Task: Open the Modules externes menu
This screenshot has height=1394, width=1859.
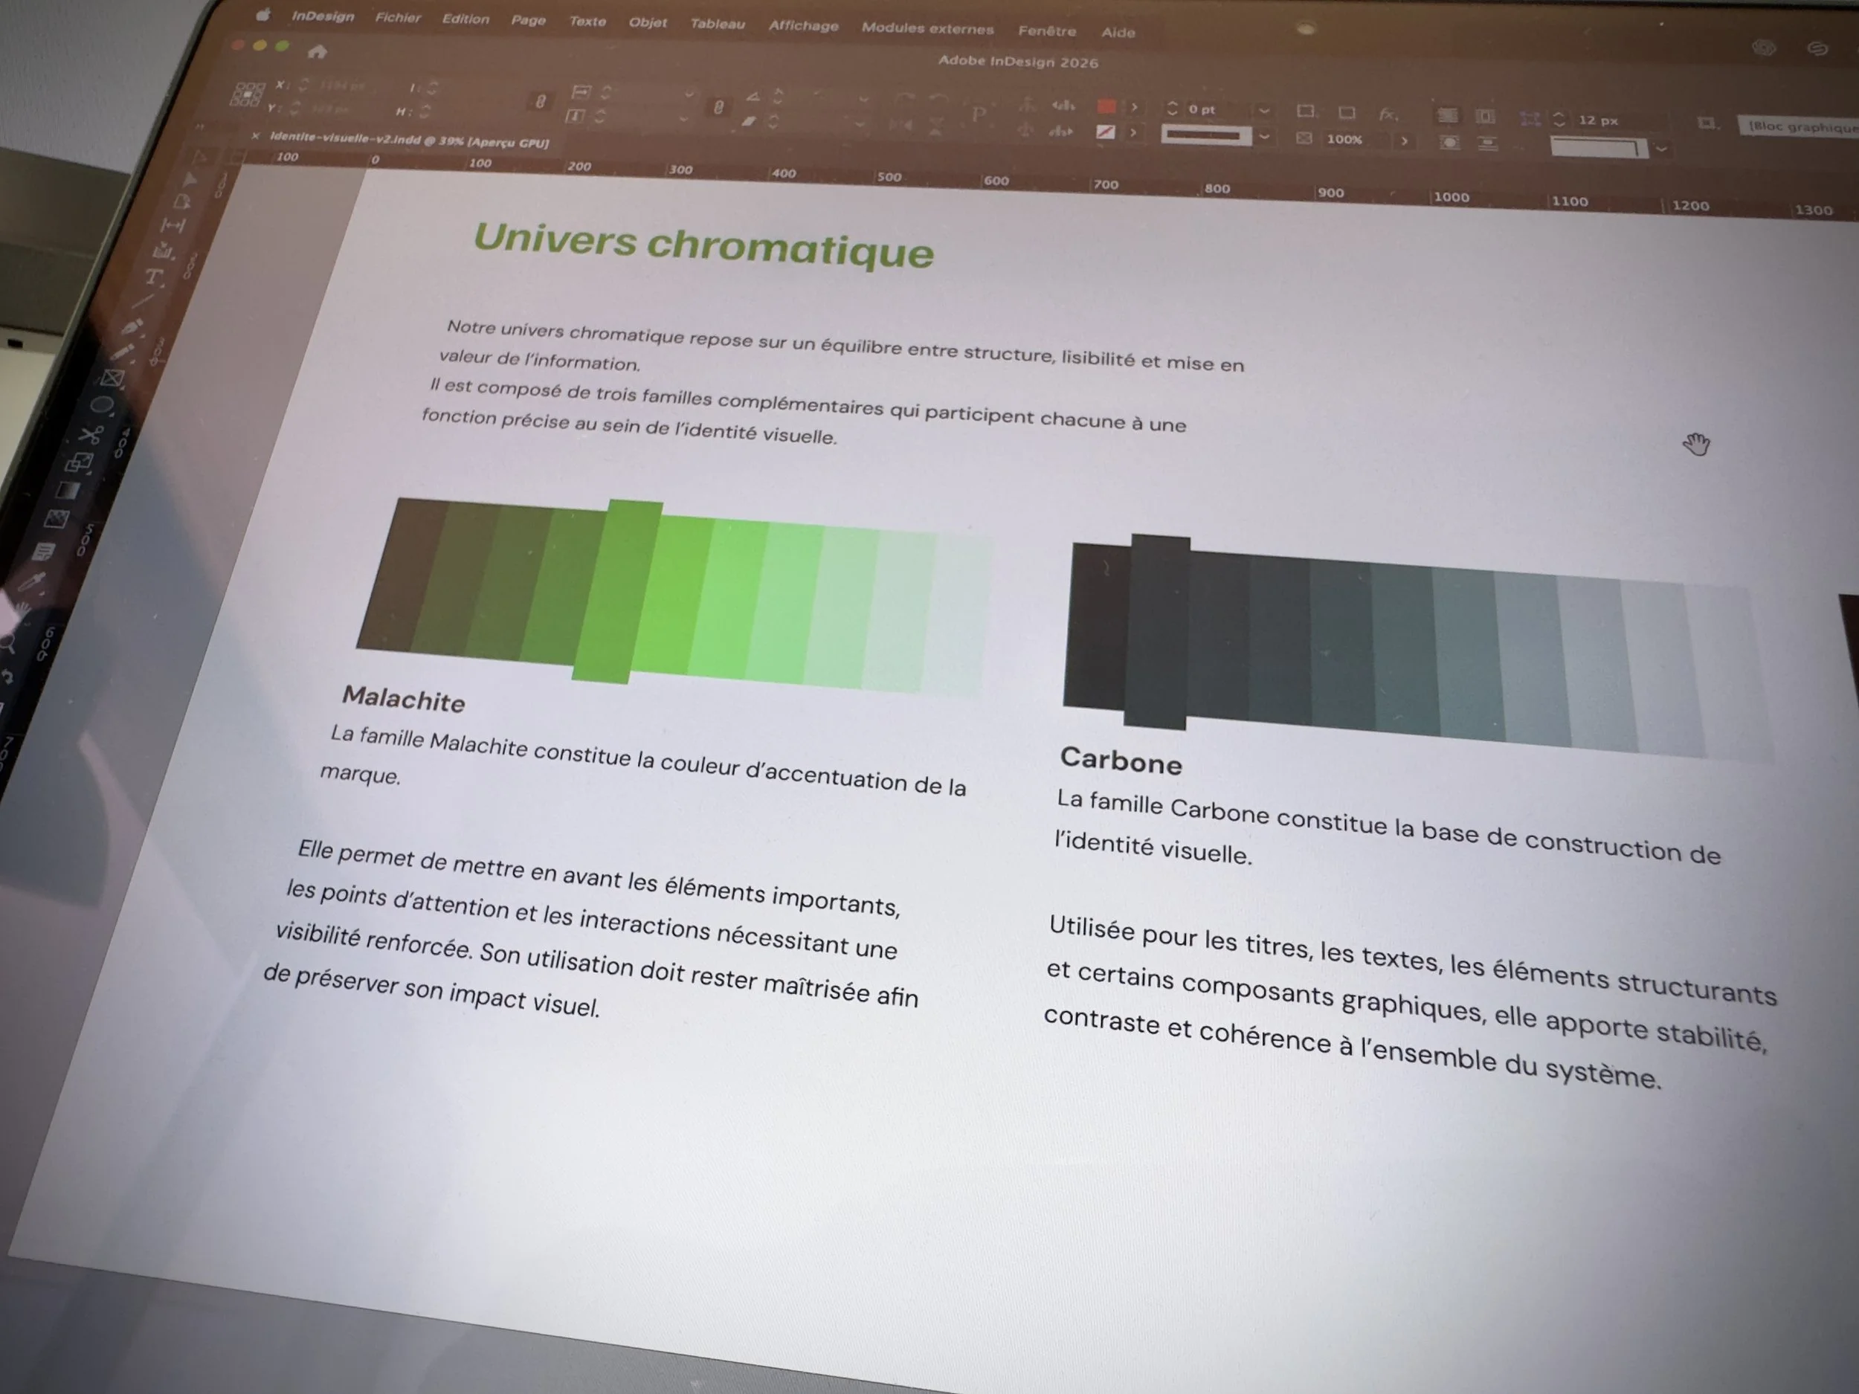Action: click(927, 28)
